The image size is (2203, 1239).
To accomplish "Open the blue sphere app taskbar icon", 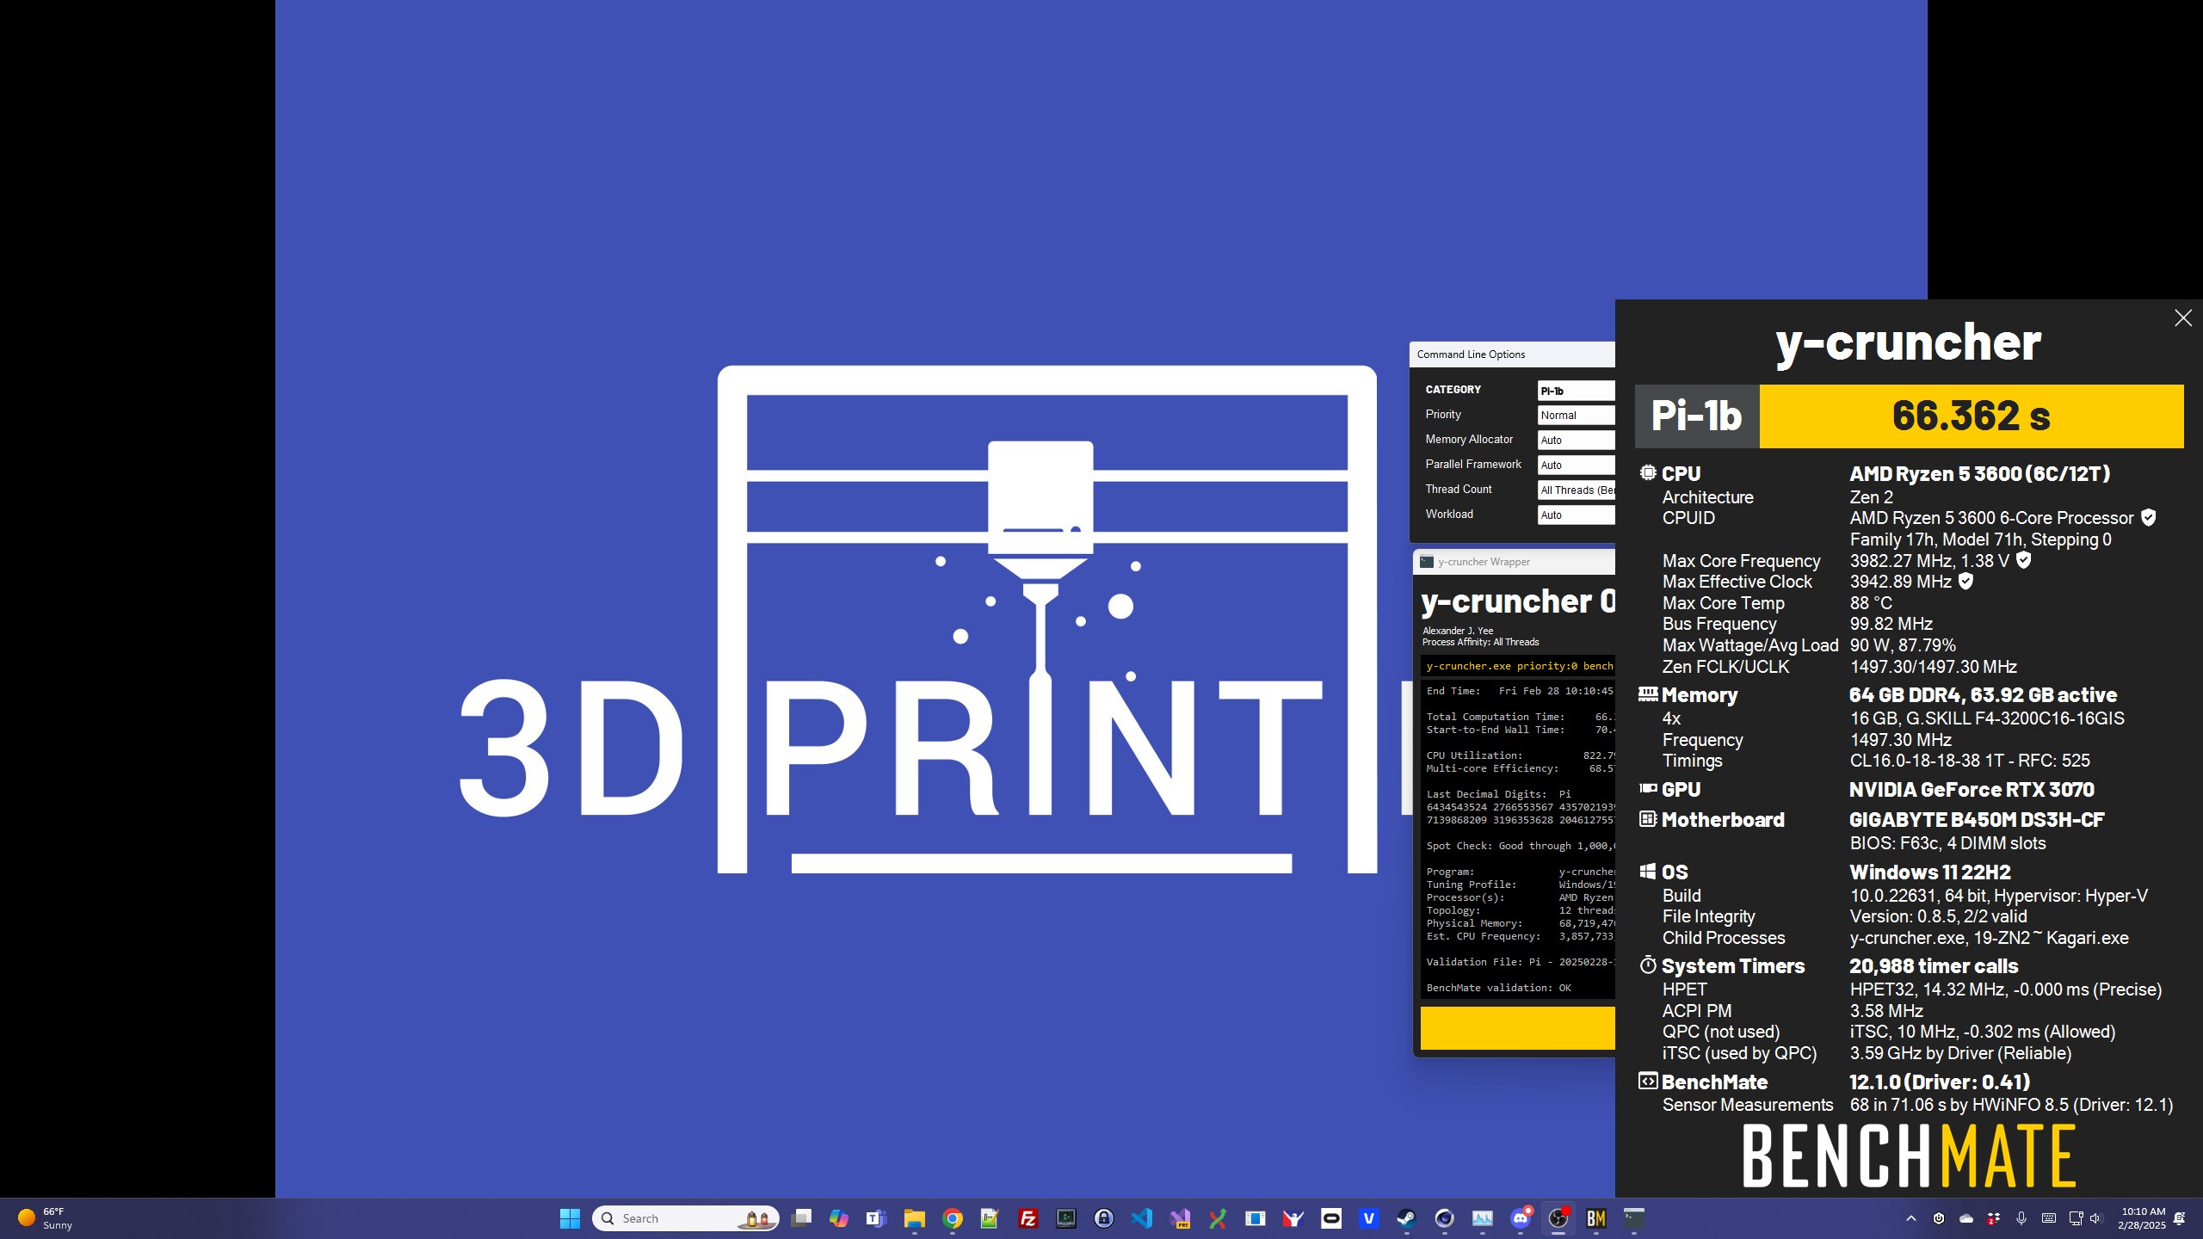I will coord(1444,1218).
